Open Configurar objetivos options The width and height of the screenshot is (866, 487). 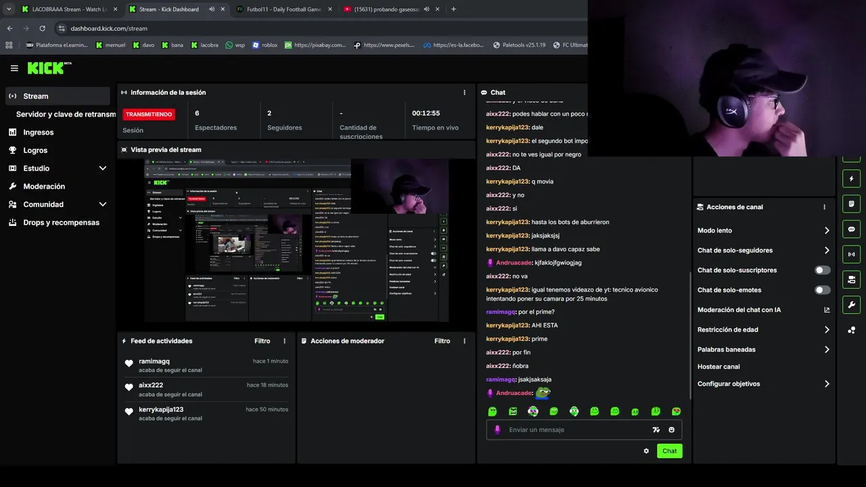pos(763,384)
